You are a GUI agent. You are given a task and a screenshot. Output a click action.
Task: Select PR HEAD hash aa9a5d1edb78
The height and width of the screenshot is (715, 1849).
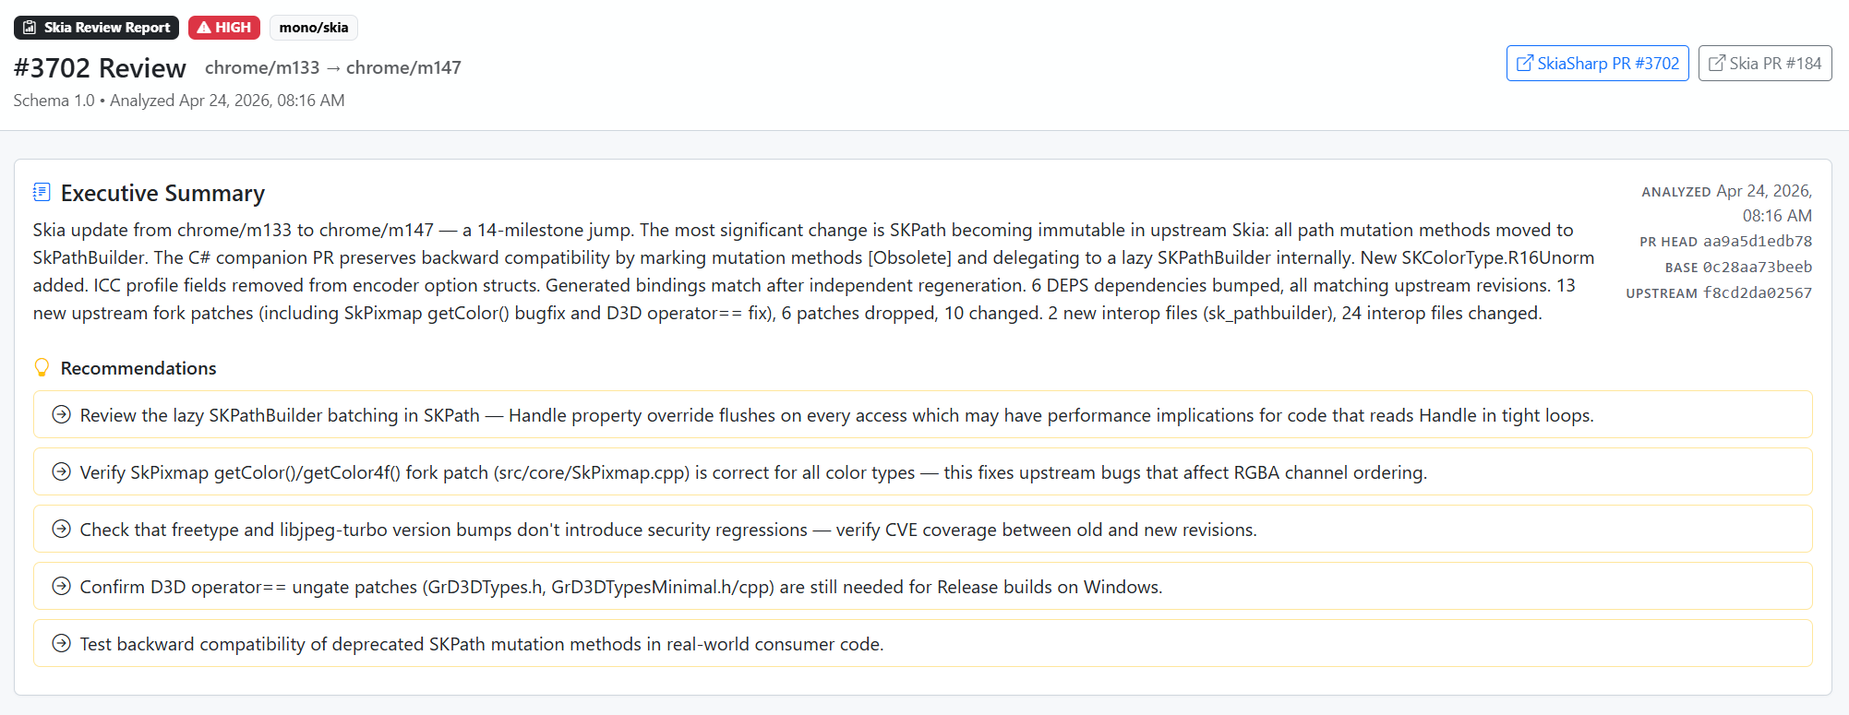pyautogui.click(x=1758, y=241)
